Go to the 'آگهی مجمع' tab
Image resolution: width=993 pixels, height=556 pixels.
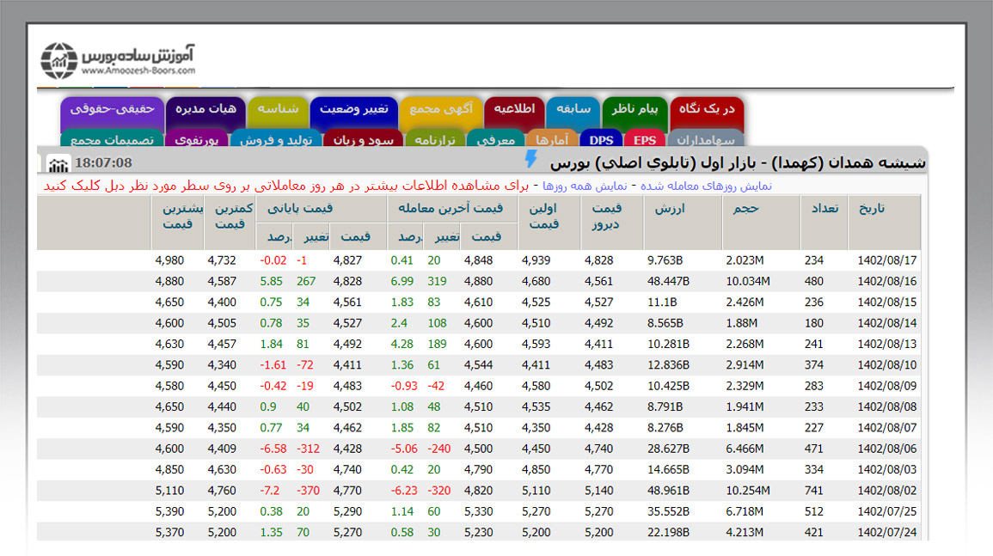(440, 110)
